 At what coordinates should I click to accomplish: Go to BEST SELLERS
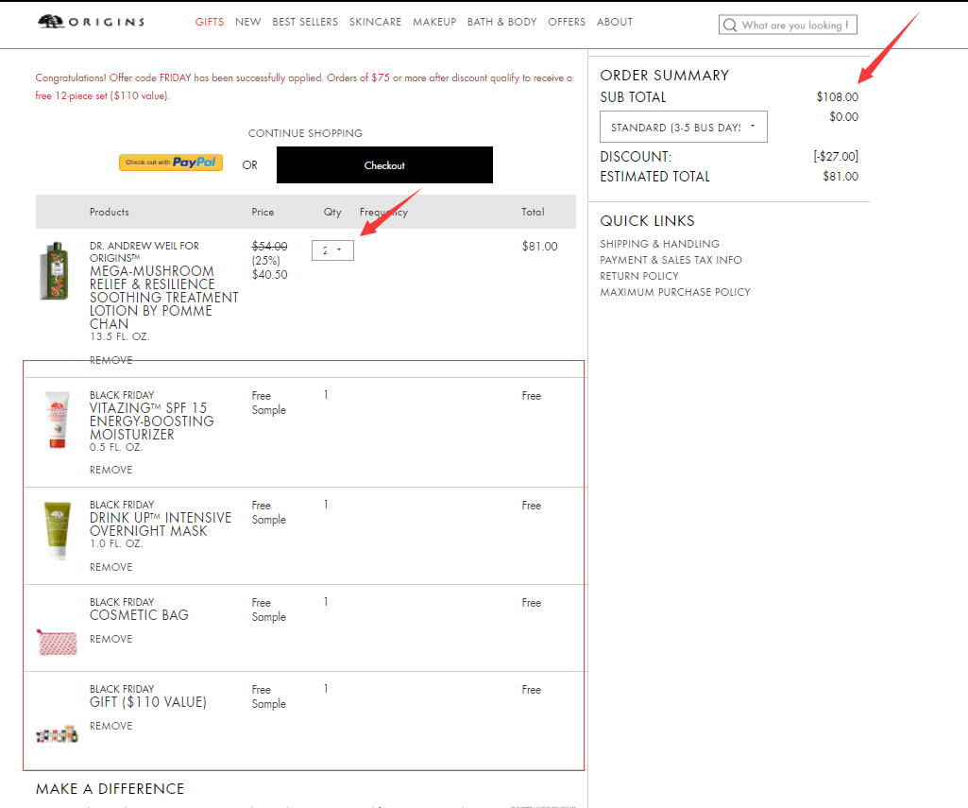tap(305, 22)
